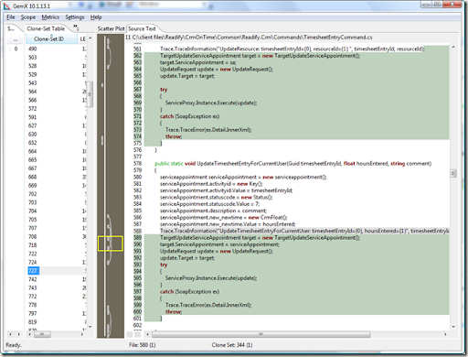Click the leftmost panel's scroll right arrow
This screenshot has height=357, width=468.
coord(19,335)
